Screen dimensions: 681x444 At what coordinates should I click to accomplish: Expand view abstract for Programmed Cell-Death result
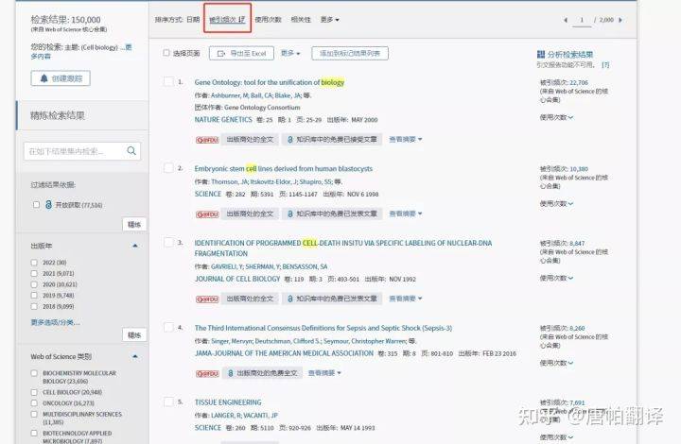pyautogui.click(x=405, y=299)
